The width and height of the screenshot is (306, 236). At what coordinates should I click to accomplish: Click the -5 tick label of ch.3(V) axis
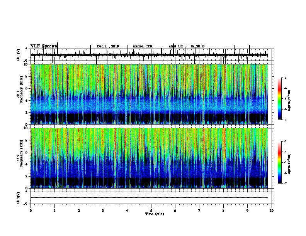coord(26,204)
